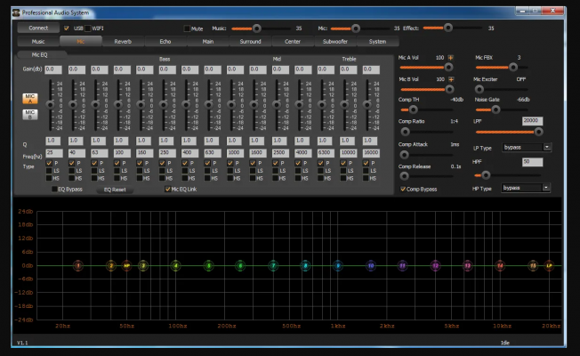Switch to the Reverb tab
This screenshot has height=356, width=580.
pos(123,41)
